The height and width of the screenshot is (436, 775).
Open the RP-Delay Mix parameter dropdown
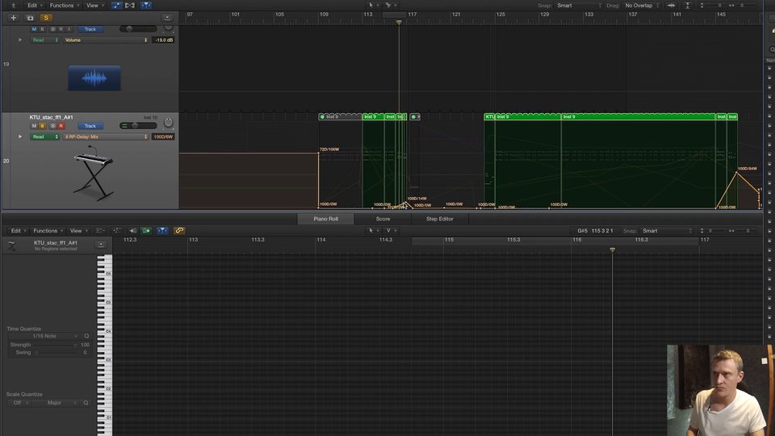pos(105,137)
